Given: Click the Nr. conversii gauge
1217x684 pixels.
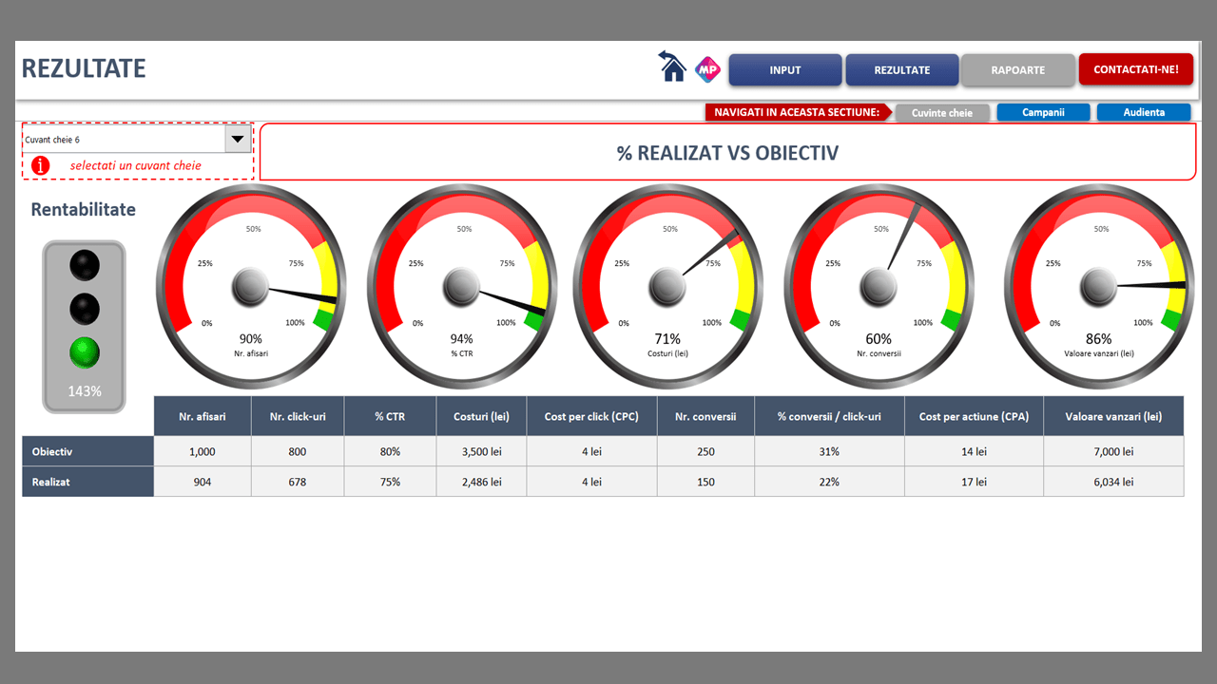Looking at the screenshot, I should pos(879,285).
